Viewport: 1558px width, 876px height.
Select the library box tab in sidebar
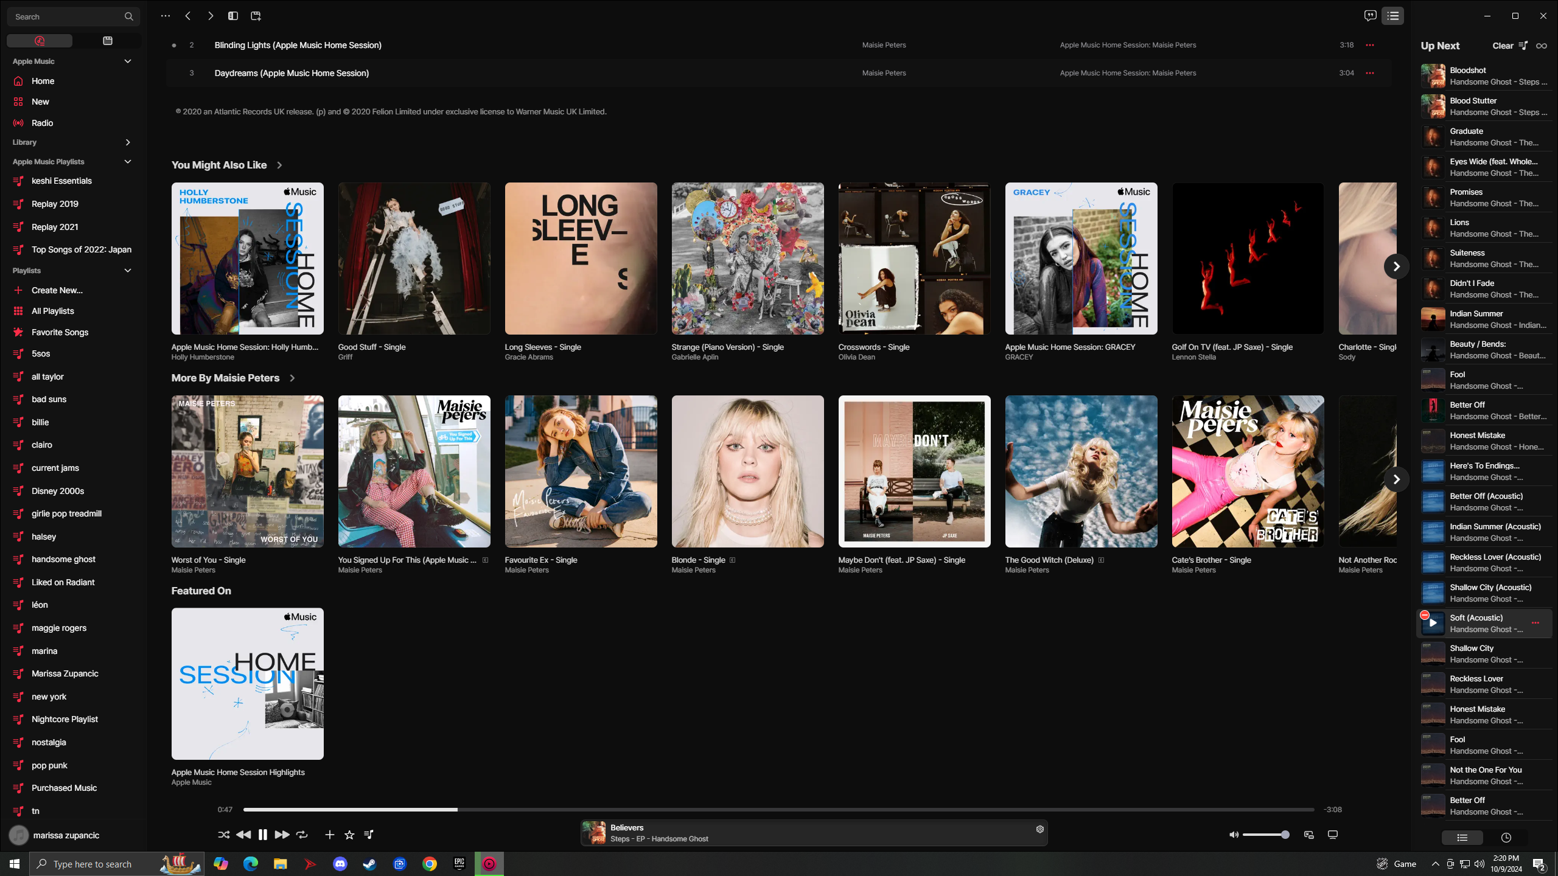click(108, 41)
